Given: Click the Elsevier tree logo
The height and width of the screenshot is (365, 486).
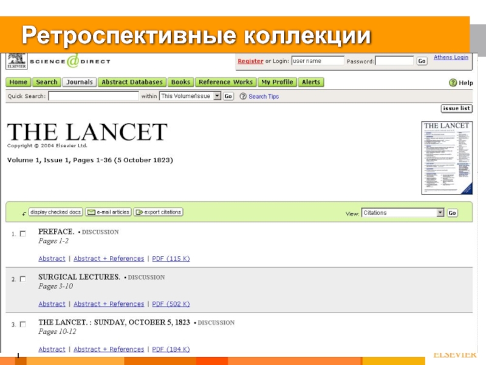Looking at the screenshot, I should [16, 61].
